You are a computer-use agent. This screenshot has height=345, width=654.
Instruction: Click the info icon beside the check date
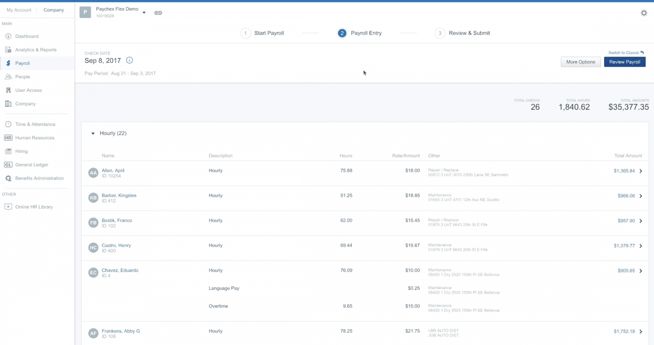129,60
